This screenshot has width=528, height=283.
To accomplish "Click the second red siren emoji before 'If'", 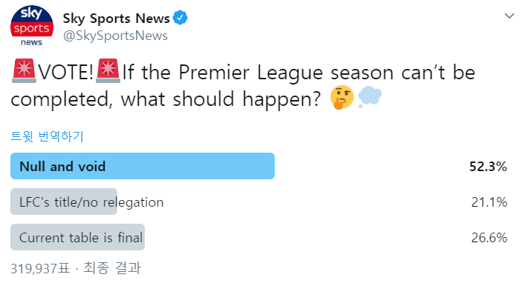I will 108,70.
